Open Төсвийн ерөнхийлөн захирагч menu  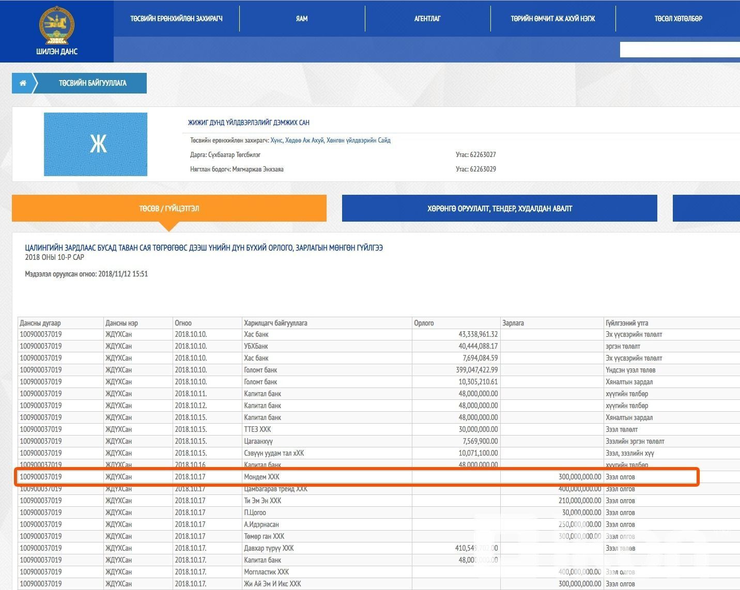coord(176,19)
